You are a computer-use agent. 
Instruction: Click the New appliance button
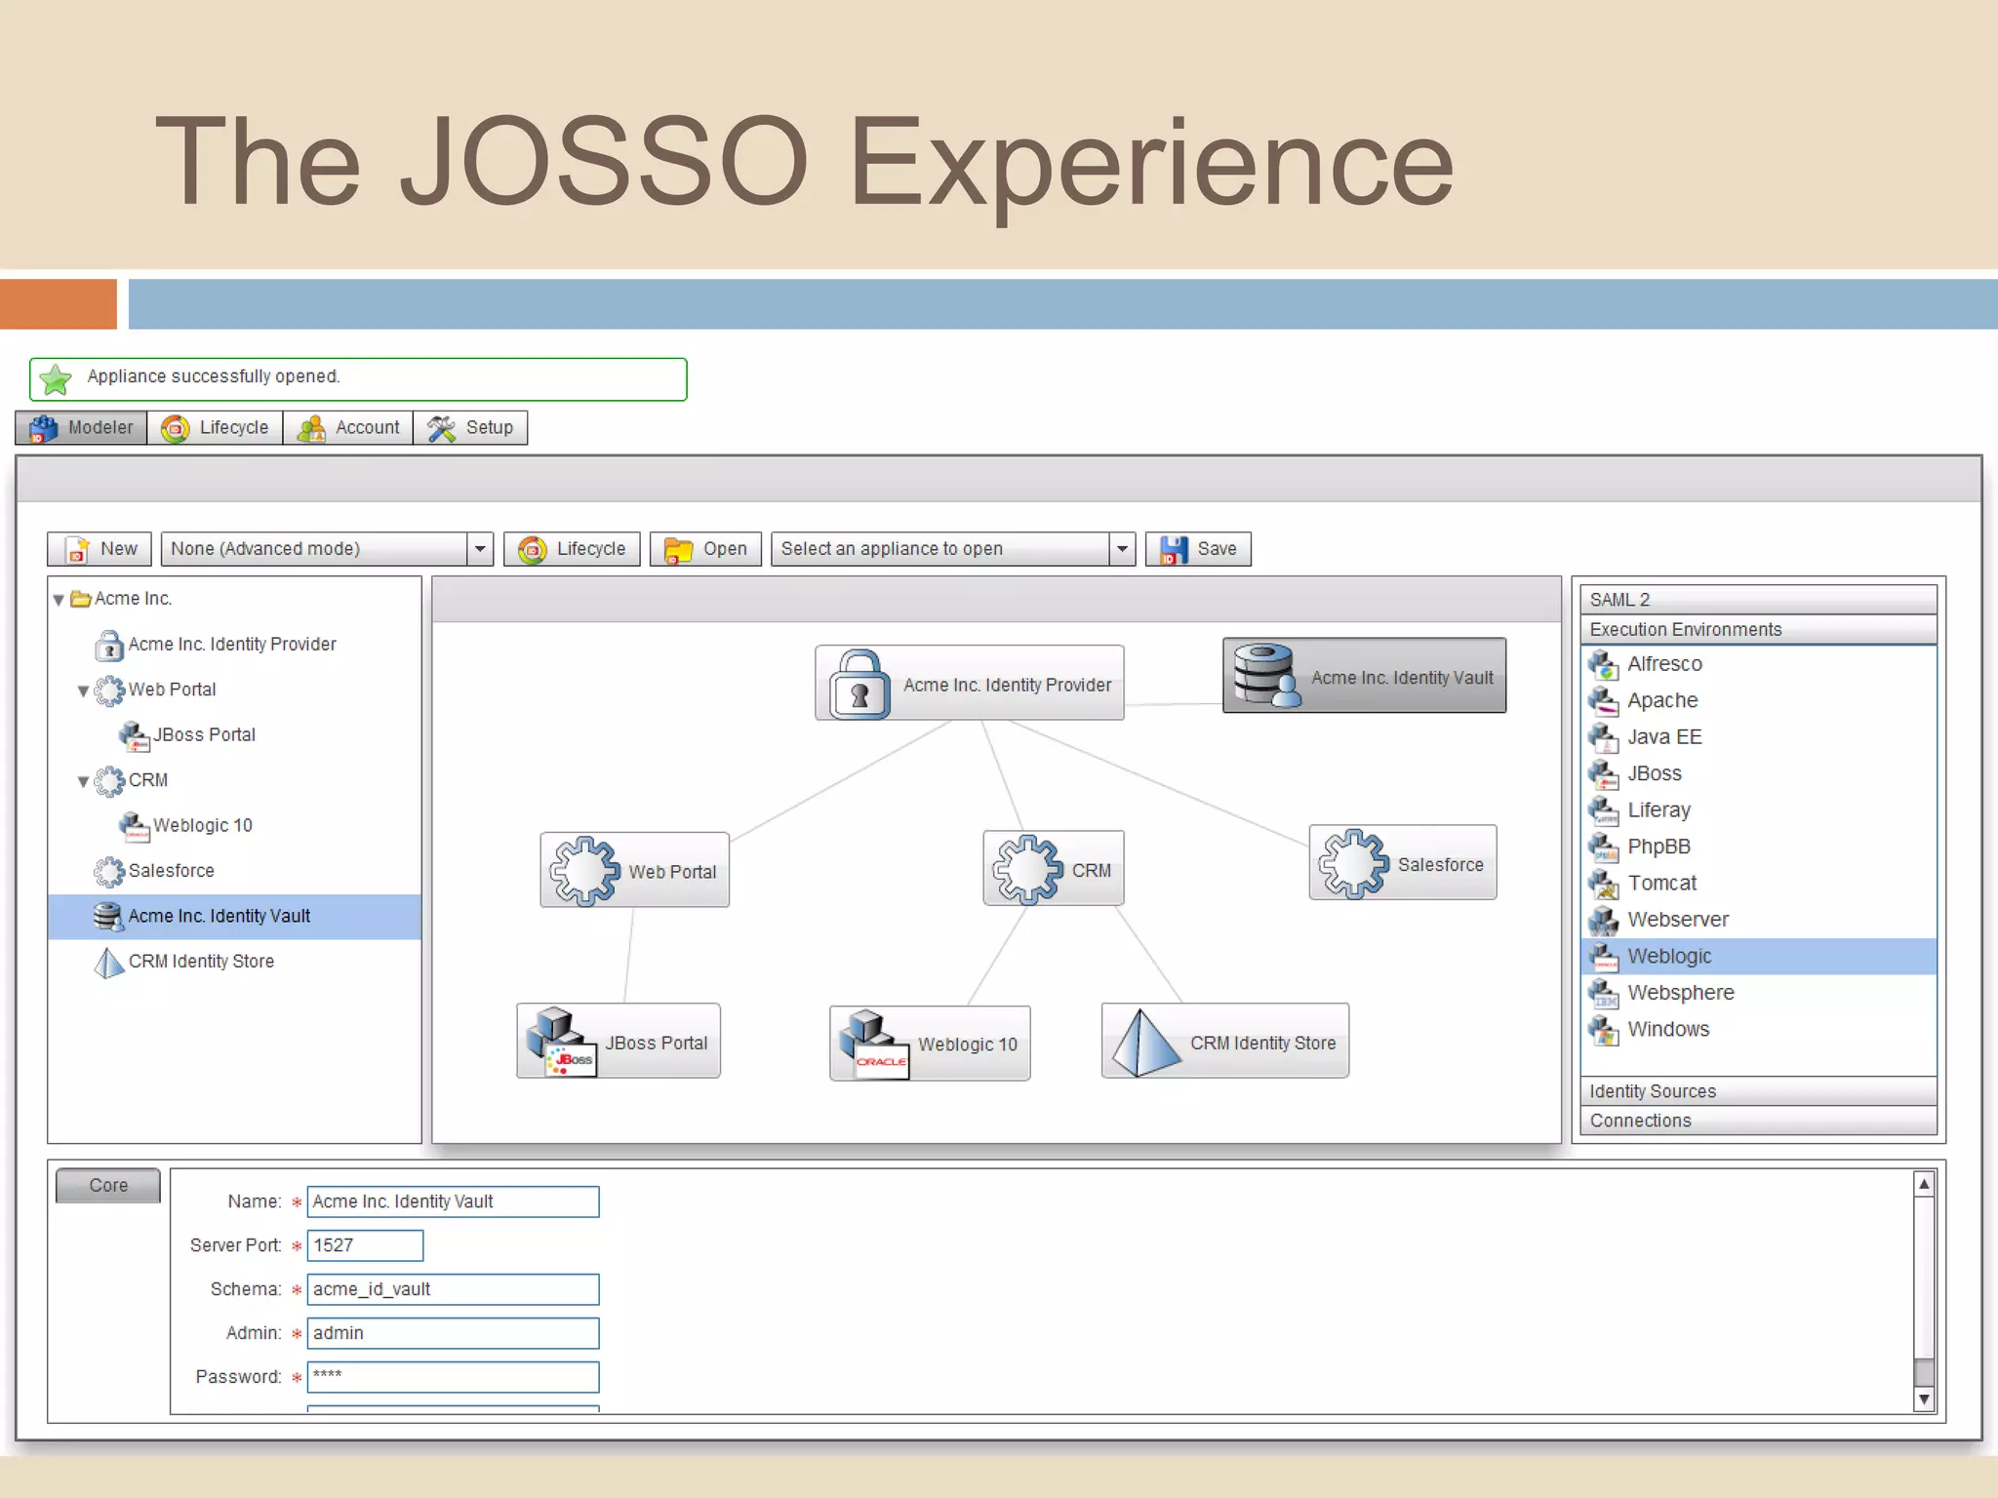click(x=100, y=549)
